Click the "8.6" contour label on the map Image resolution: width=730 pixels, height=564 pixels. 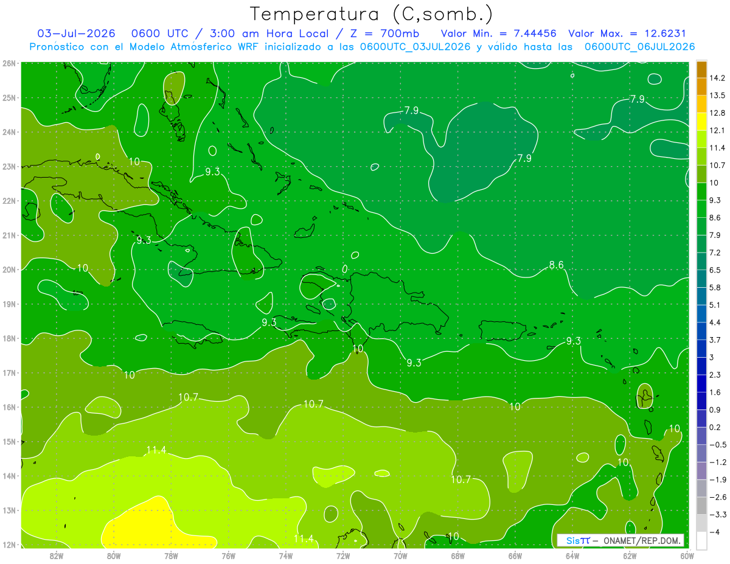pyautogui.click(x=556, y=265)
